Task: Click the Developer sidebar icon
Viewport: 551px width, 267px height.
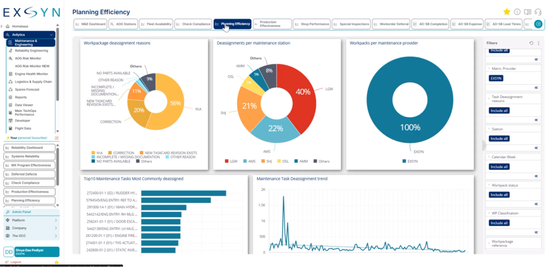Action: click(10, 120)
